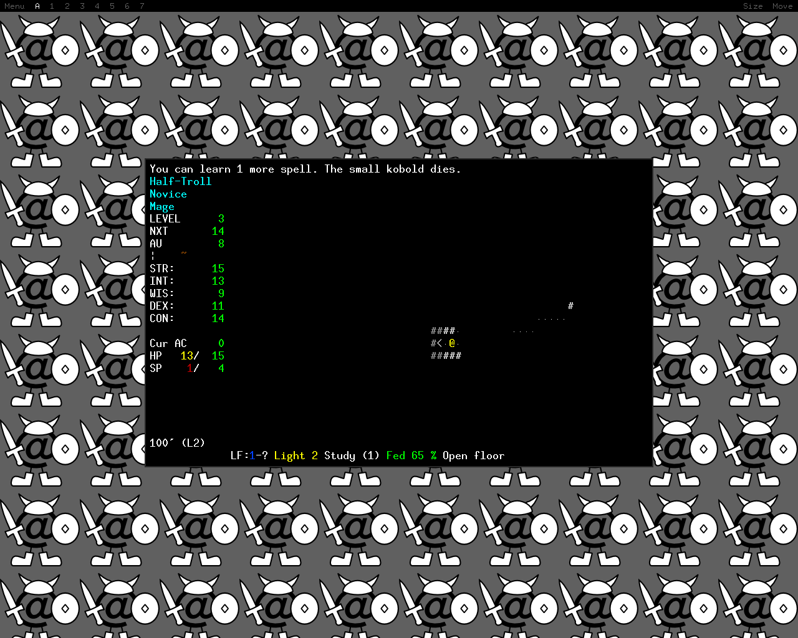
Task: Click the "Novice" title label
Action: tap(168, 194)
